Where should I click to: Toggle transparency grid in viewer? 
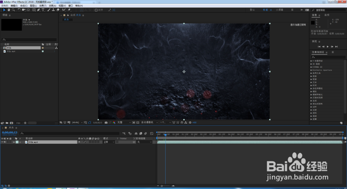point(138,123)
